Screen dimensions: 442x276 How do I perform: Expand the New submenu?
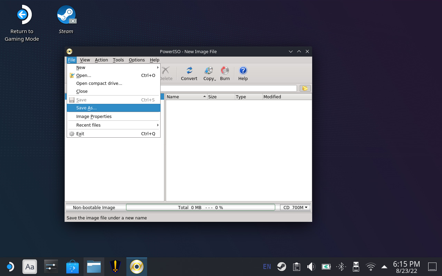114,68
